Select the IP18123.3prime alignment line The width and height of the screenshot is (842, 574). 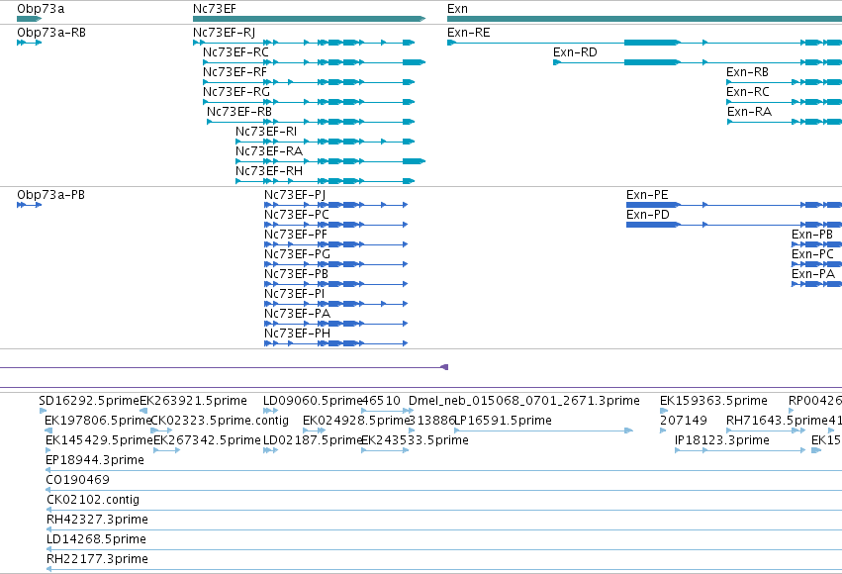tap(740, 450)
